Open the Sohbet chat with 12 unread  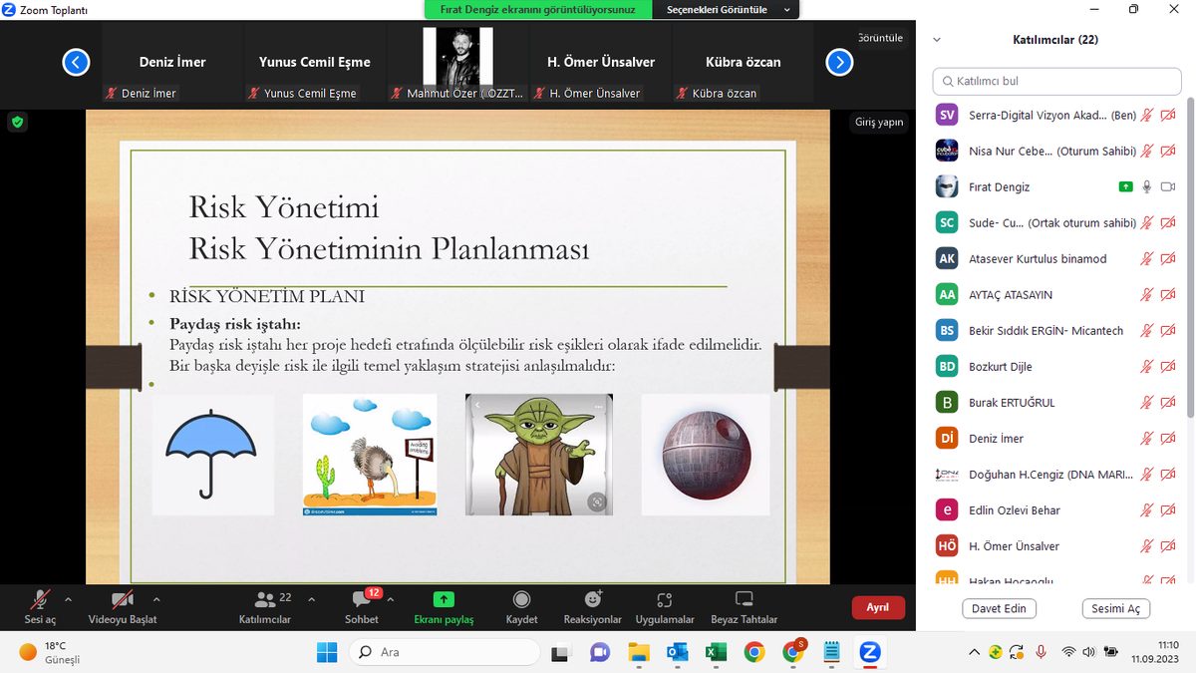(x=362, y=606)
